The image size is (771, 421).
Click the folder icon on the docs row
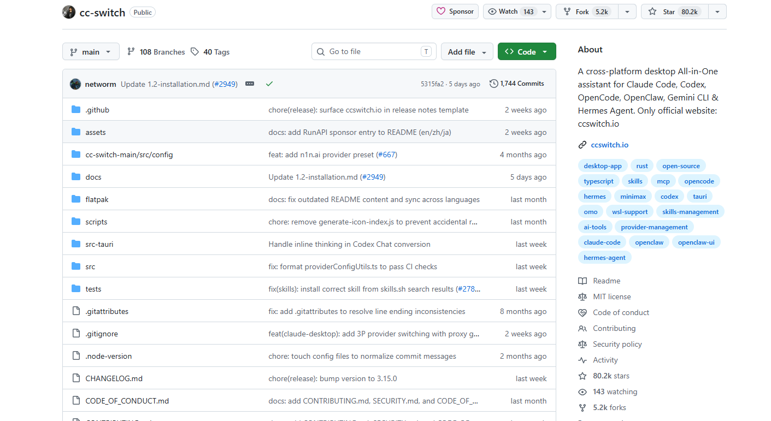pos(76,177)
